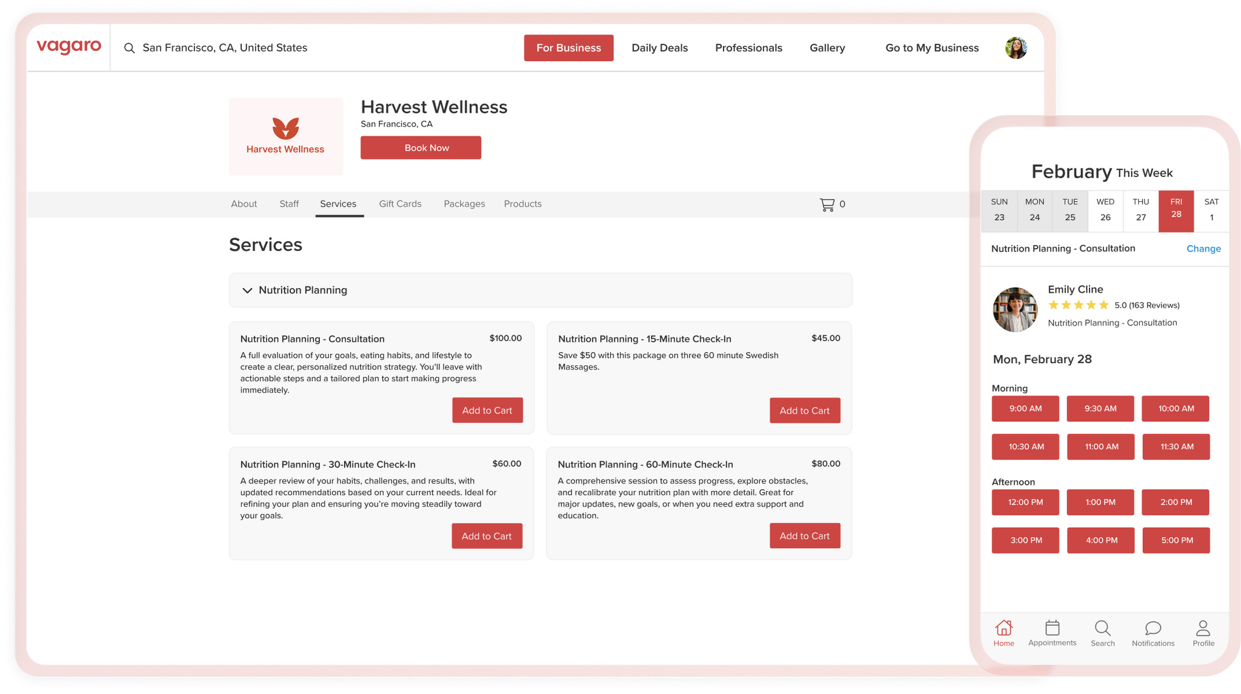Image resolution: width=1241 pixels, height=694 pixels.
Task: Click the Harvest Wellness logo
Action: (286, 136)
